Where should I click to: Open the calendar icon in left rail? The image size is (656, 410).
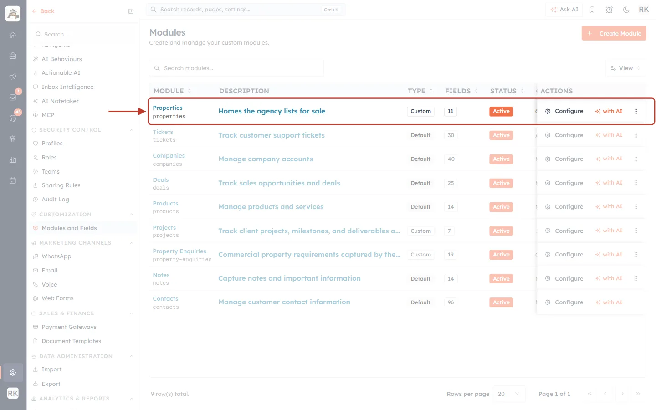click(13, 180)
